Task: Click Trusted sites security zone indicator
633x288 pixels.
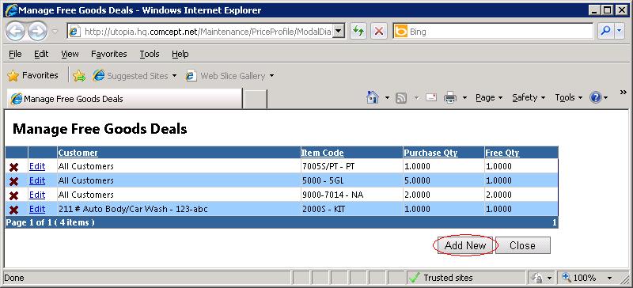Action: coord(467,278)
